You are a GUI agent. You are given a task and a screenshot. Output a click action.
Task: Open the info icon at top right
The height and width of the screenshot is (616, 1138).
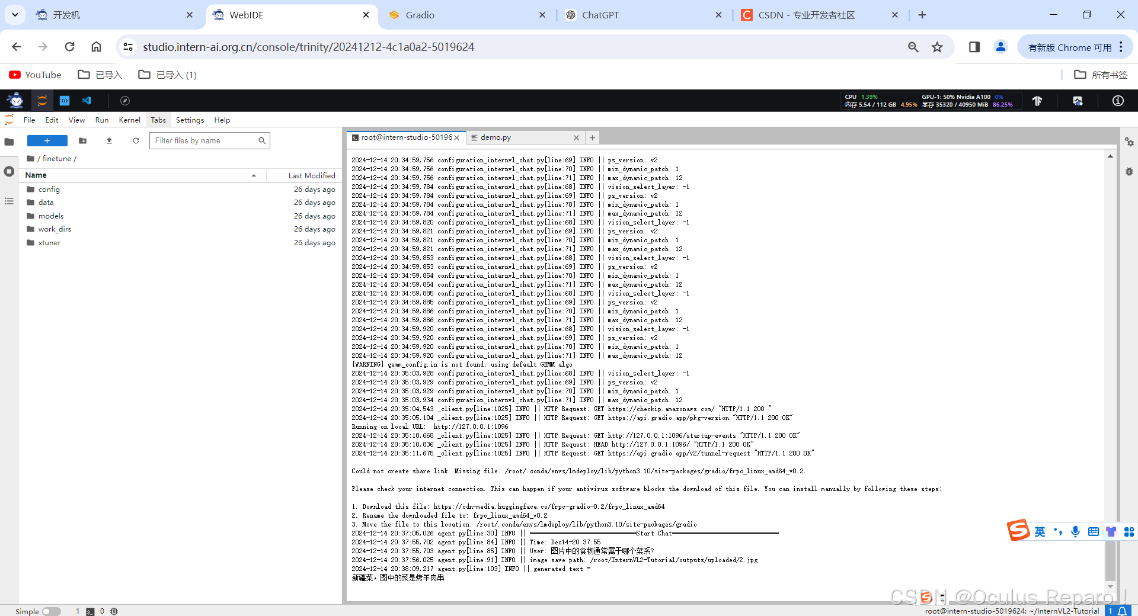[x=1117, y=101]
